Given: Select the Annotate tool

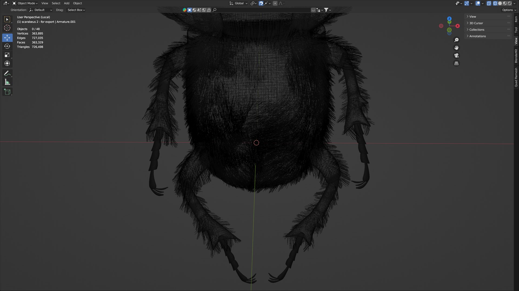Looking at the screenshot, I should [x=7, y=73].
